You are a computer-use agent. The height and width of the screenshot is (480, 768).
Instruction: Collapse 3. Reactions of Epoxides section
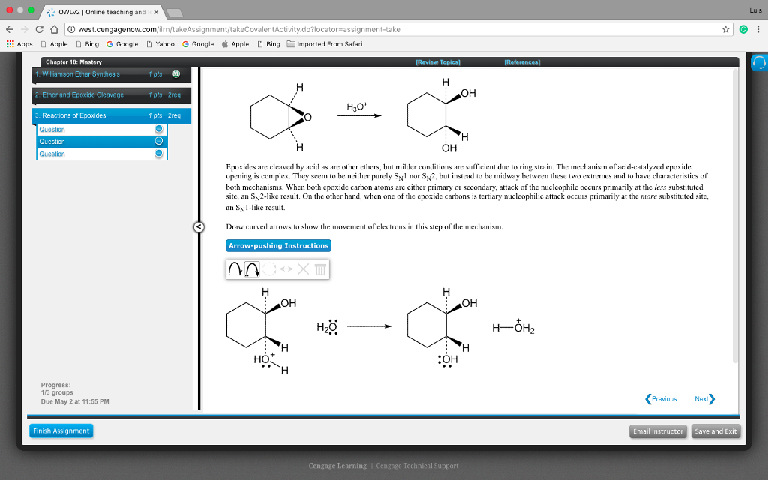pyautogui.click(x=111, y=115)
